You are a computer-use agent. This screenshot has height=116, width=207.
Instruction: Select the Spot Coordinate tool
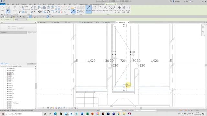[124, 9]
